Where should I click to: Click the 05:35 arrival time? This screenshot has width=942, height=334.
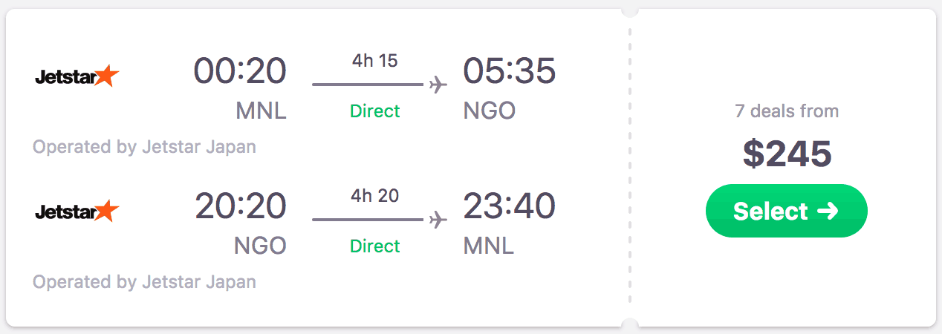pos(509,71)
